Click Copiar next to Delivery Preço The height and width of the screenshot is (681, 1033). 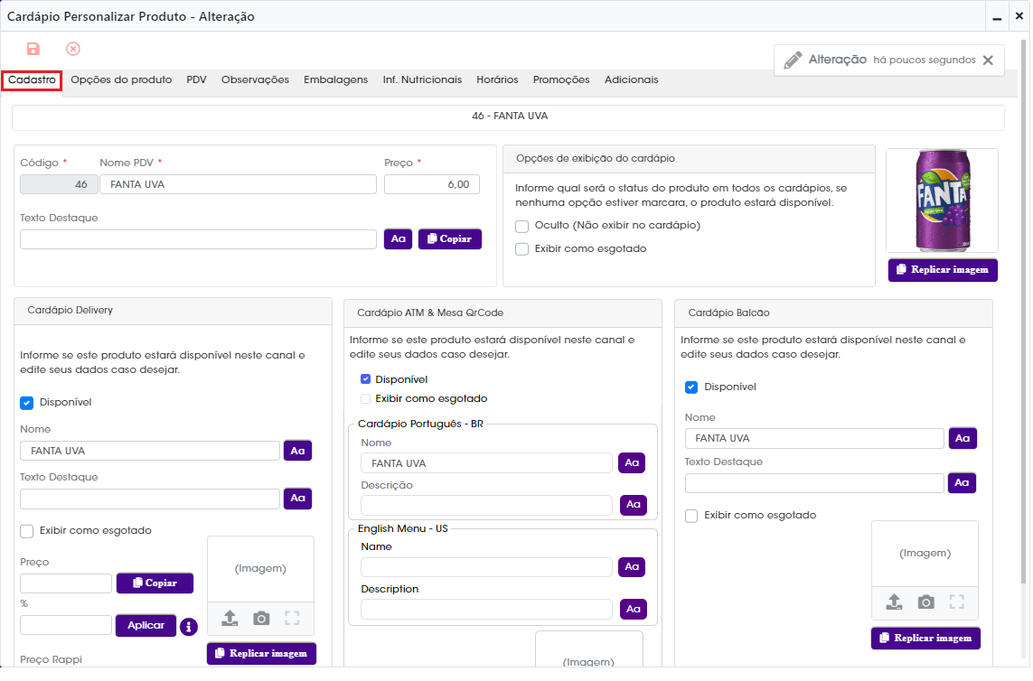pyautogui.click(x=155, y=583)
